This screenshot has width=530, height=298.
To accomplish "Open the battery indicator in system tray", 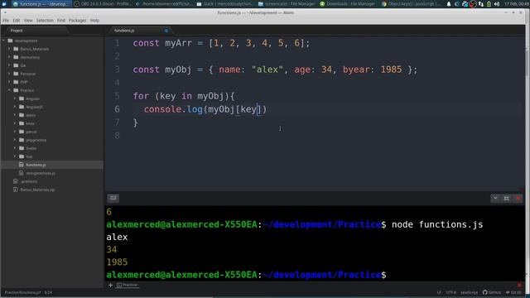I will tap(489, 4).
